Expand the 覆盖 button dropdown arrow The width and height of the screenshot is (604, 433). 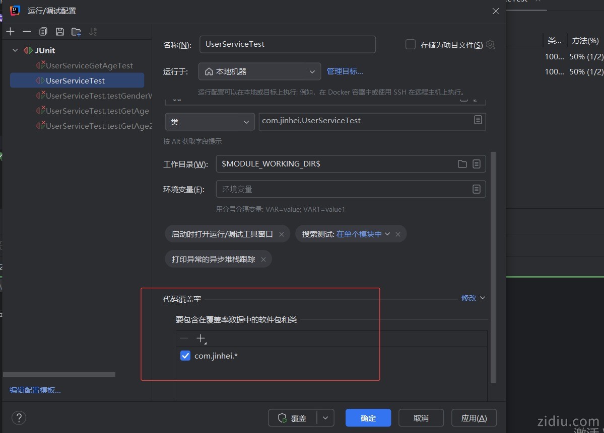click(x=325, y=418)
